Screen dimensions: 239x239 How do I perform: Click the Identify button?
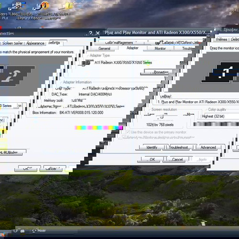152,147
